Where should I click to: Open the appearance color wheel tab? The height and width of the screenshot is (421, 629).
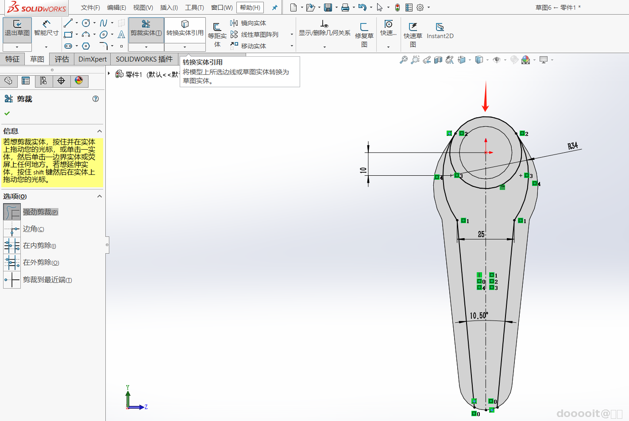point(79,81)
